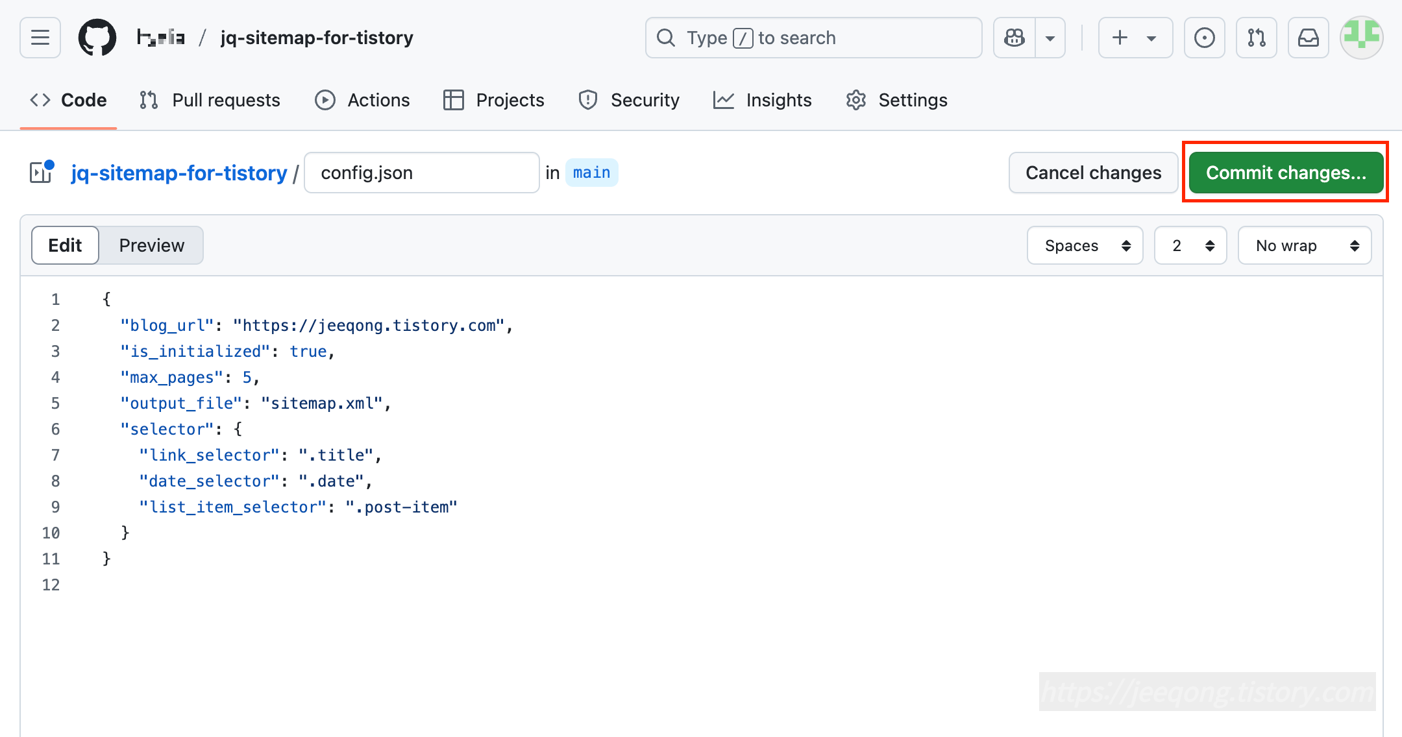Image resolution: width=1402 pixels, height=737 pixels.
Task: Select the Edit mode toggle
Action: pos(65,245)
